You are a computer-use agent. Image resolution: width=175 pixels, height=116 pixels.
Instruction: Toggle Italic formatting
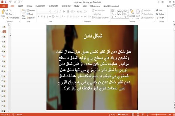click(x=41, y=17)
